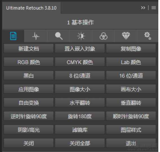Click the 新建文档 button
Image resolution: width=160 pixels, height=152 pixels.
pyautogui.click(x=29, y=49)
